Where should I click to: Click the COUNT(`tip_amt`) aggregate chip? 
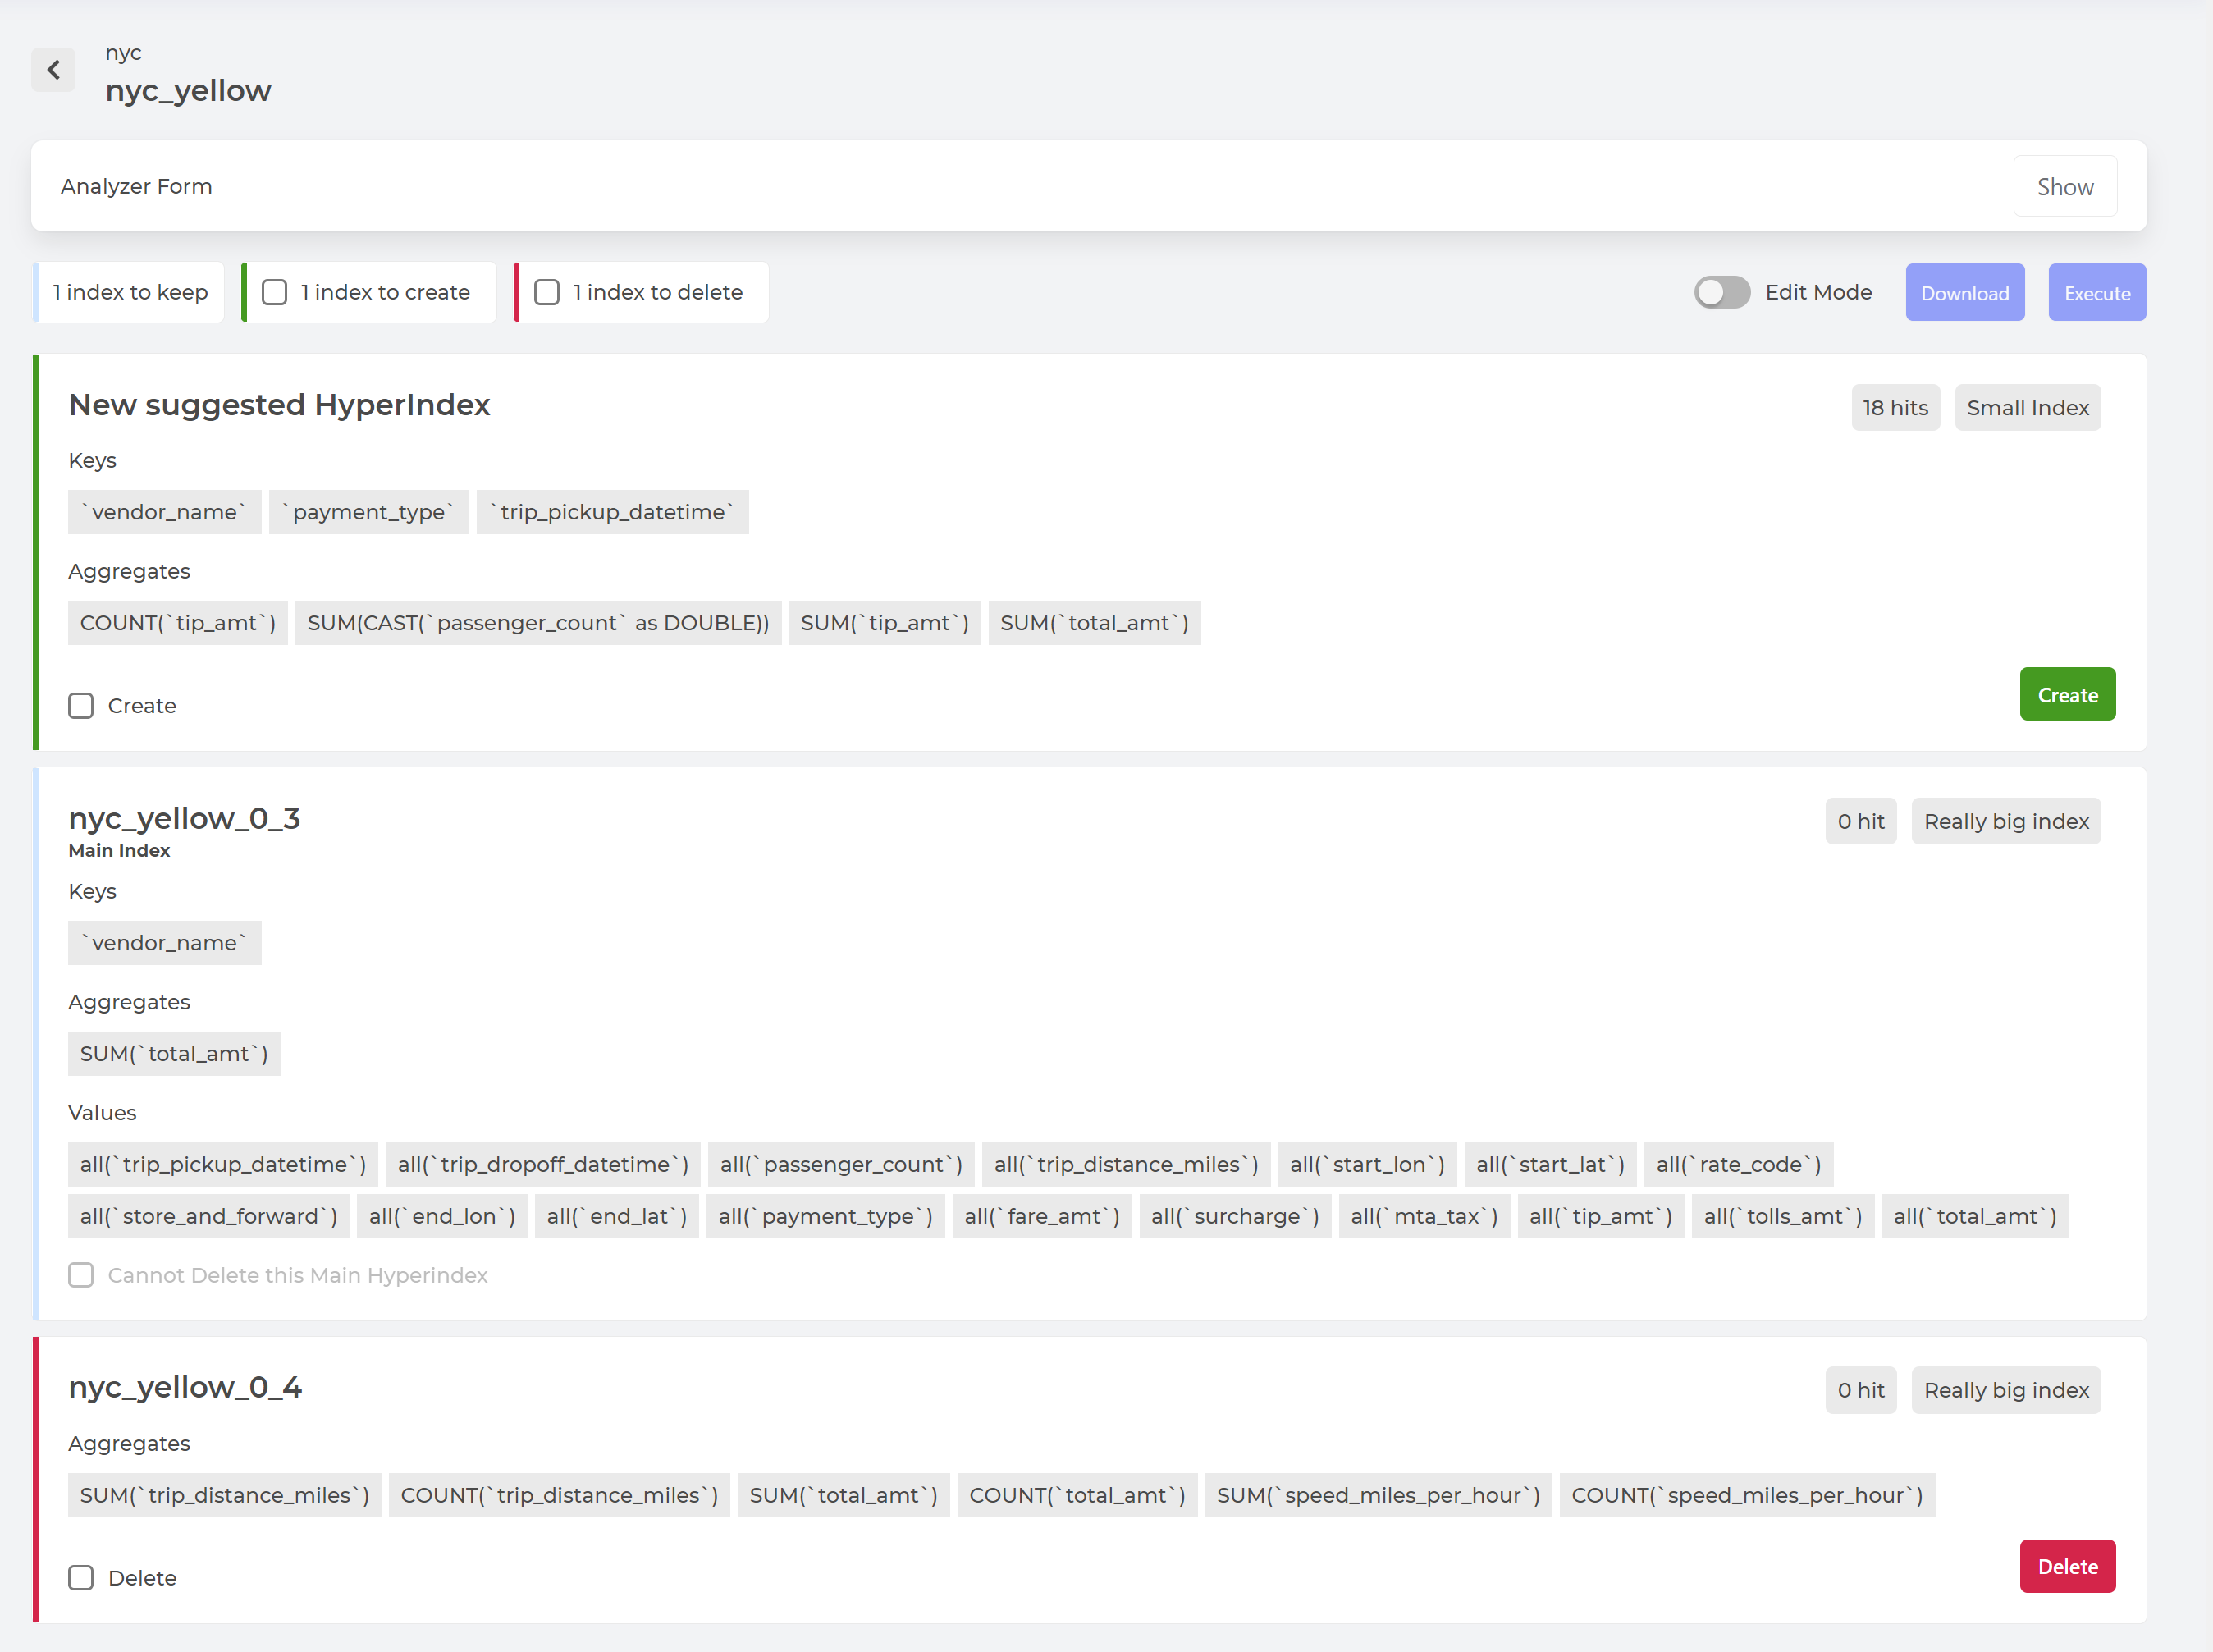178,623
